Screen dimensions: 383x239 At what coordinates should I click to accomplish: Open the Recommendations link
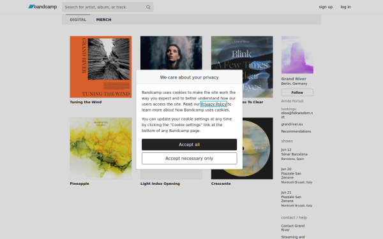[x=296, y=131]
